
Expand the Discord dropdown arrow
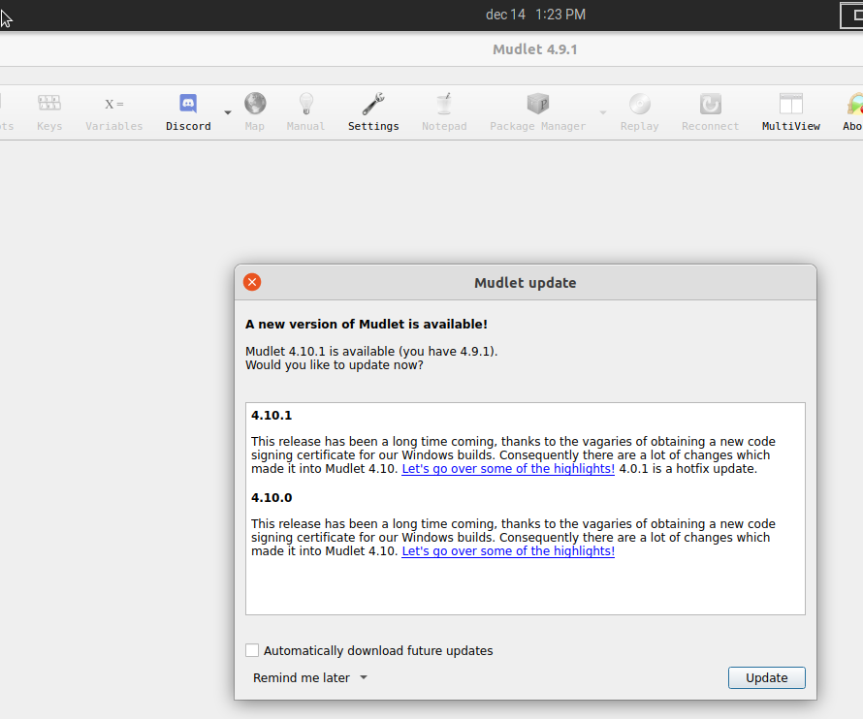pos(227,111)
